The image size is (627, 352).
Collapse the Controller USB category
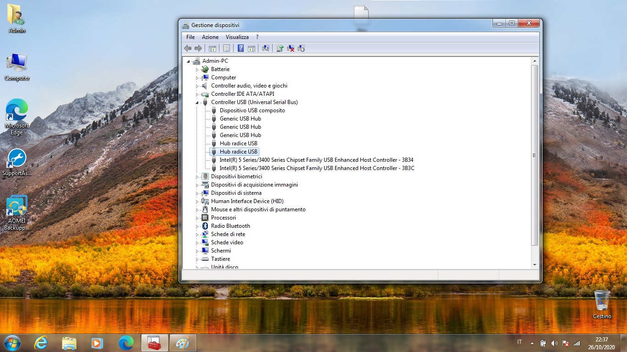click(197, 103)
